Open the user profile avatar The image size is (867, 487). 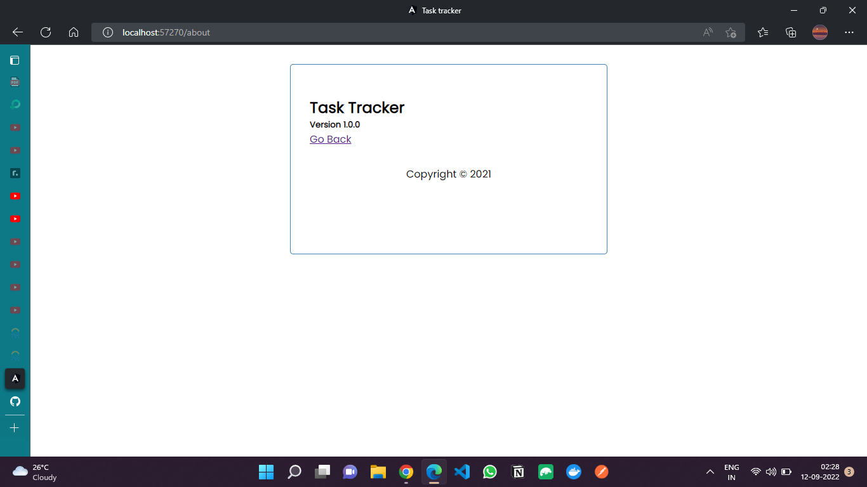click(x=820, y=32)
